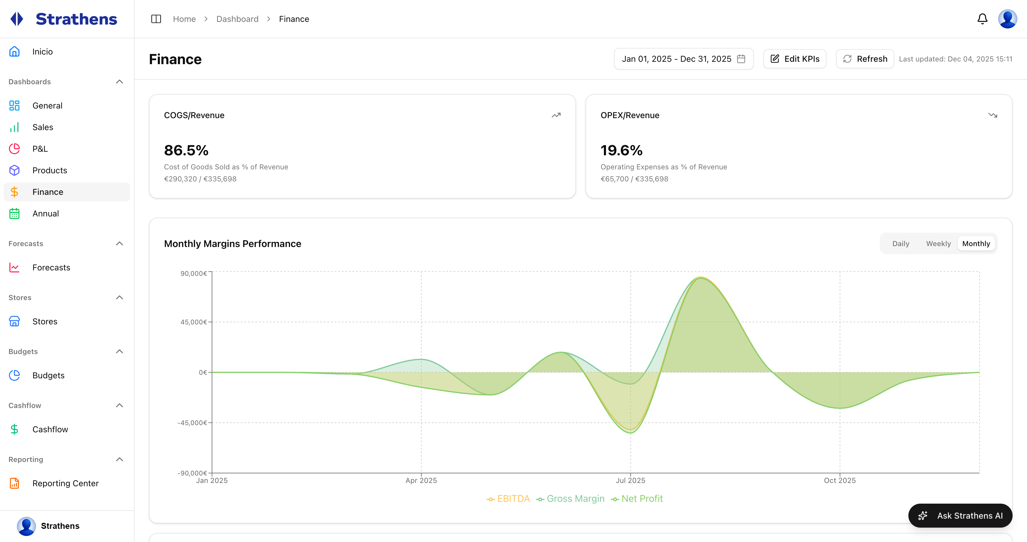
Task: Open the P&L pie chart icon
Action: [14, 149]
